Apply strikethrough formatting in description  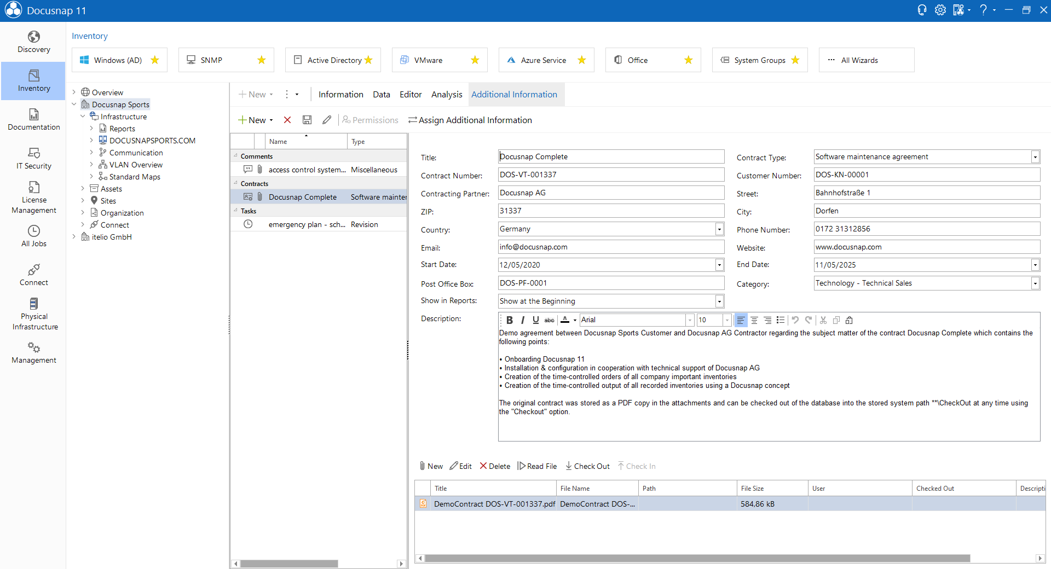tap(549, 320)
